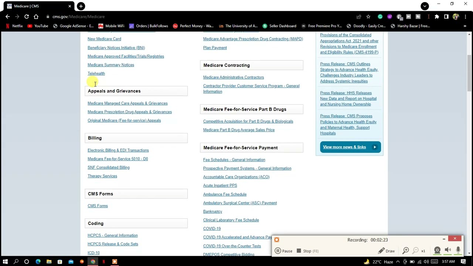The image size is (473, 266).
Task: Click View more news & links button
Action: coord(350,147)
